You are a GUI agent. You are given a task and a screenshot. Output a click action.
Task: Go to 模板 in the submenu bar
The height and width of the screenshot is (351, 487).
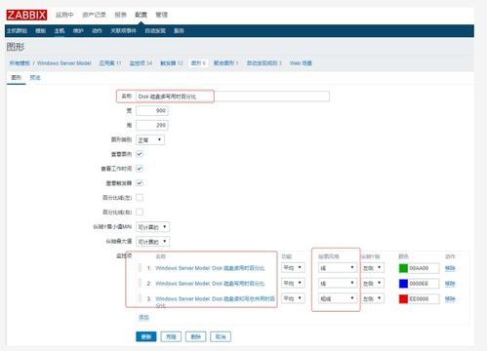[41, 31]
